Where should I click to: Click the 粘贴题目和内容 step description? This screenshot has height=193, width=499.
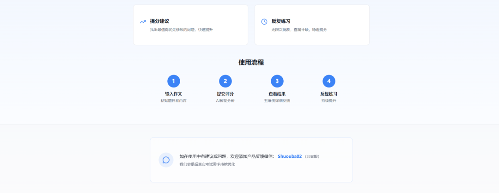click(174, 100)
